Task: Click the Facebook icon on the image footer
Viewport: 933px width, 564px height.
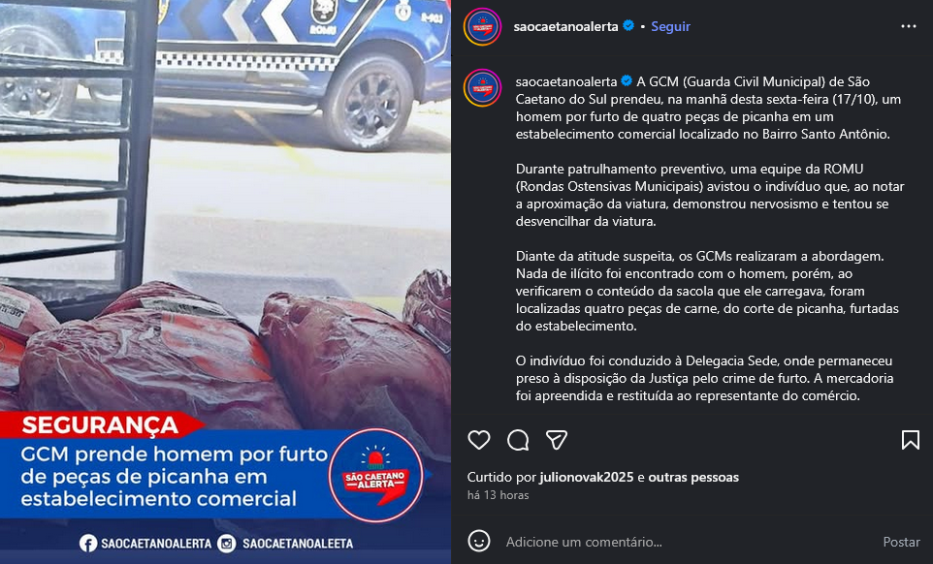Action: click(x=88, y=544)
